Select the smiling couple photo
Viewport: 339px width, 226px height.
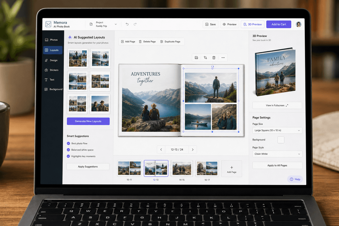pos(224,117)
